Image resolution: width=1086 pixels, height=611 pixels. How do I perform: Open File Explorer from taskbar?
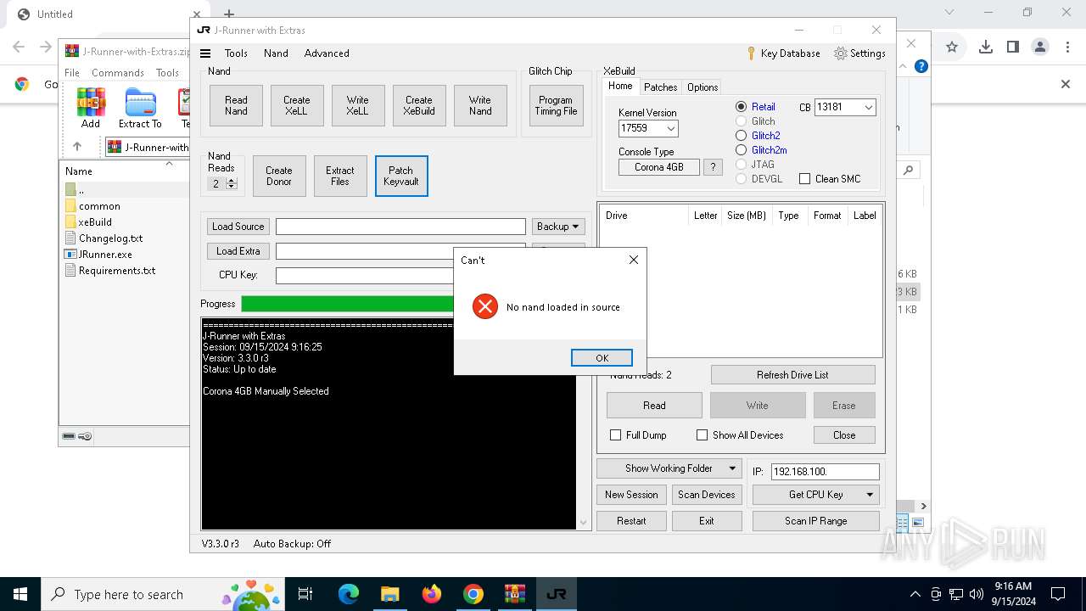389,594
